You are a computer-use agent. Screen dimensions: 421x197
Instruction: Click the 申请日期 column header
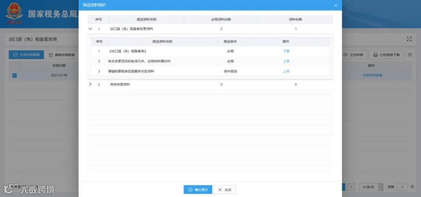click(x=59, y=65)
